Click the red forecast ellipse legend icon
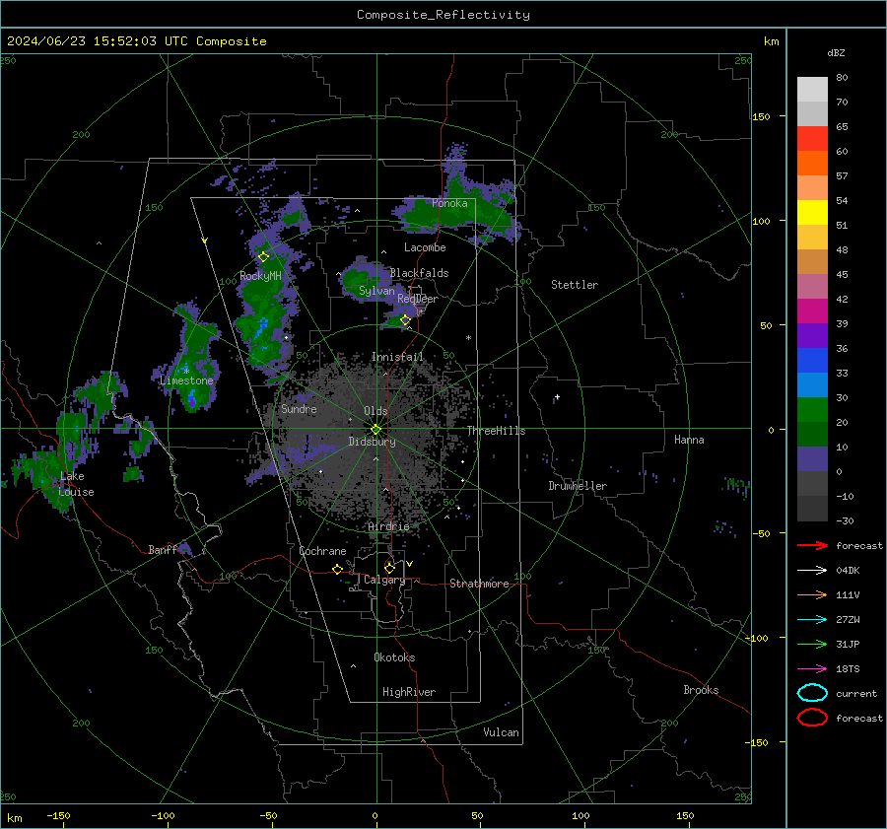 pos(812,718)
